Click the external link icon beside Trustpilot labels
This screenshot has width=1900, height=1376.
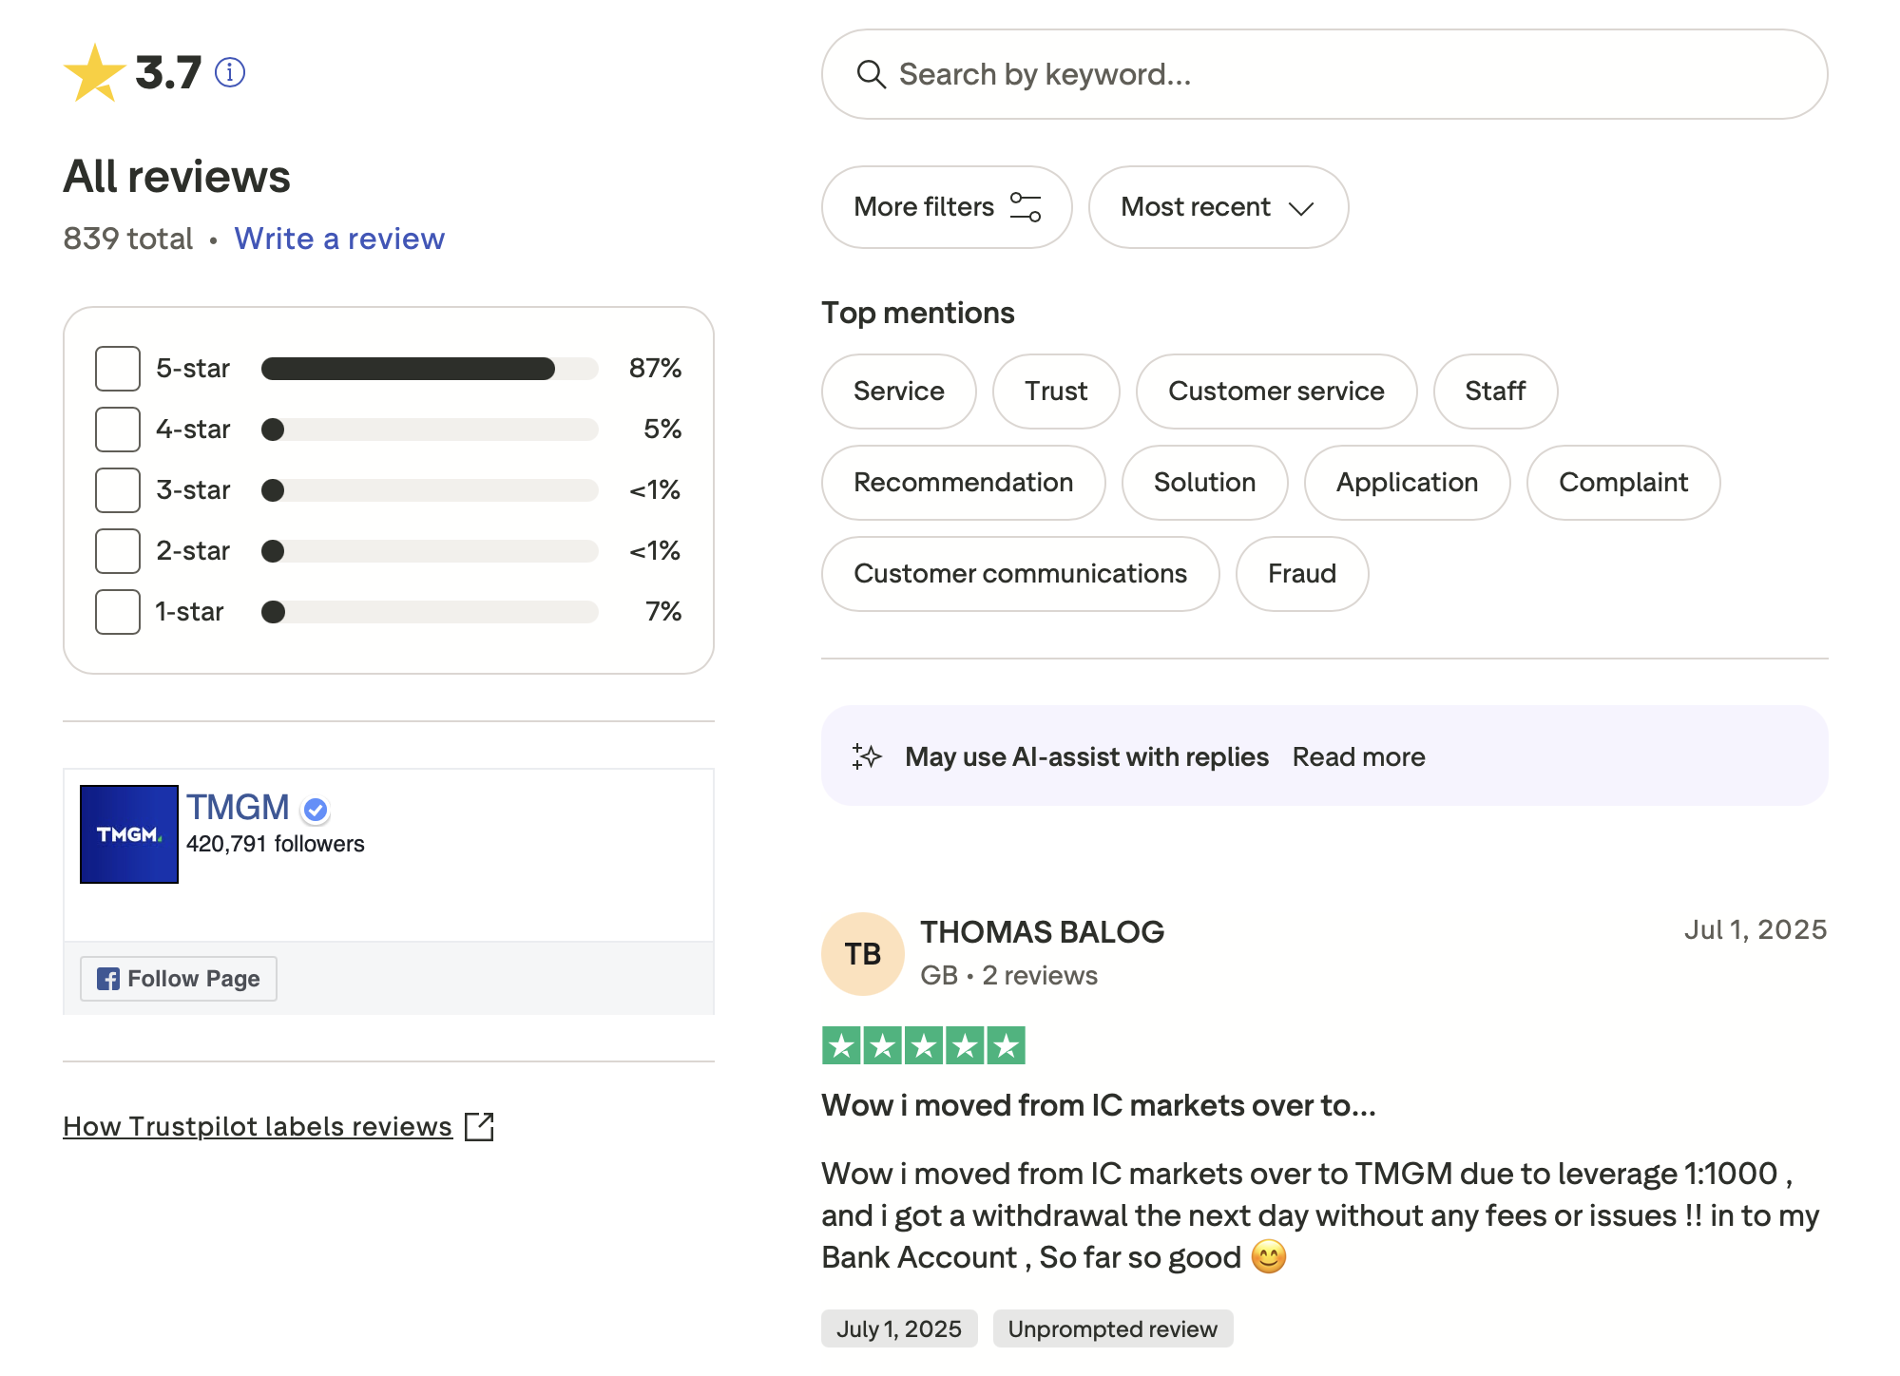pos(479,1126)
